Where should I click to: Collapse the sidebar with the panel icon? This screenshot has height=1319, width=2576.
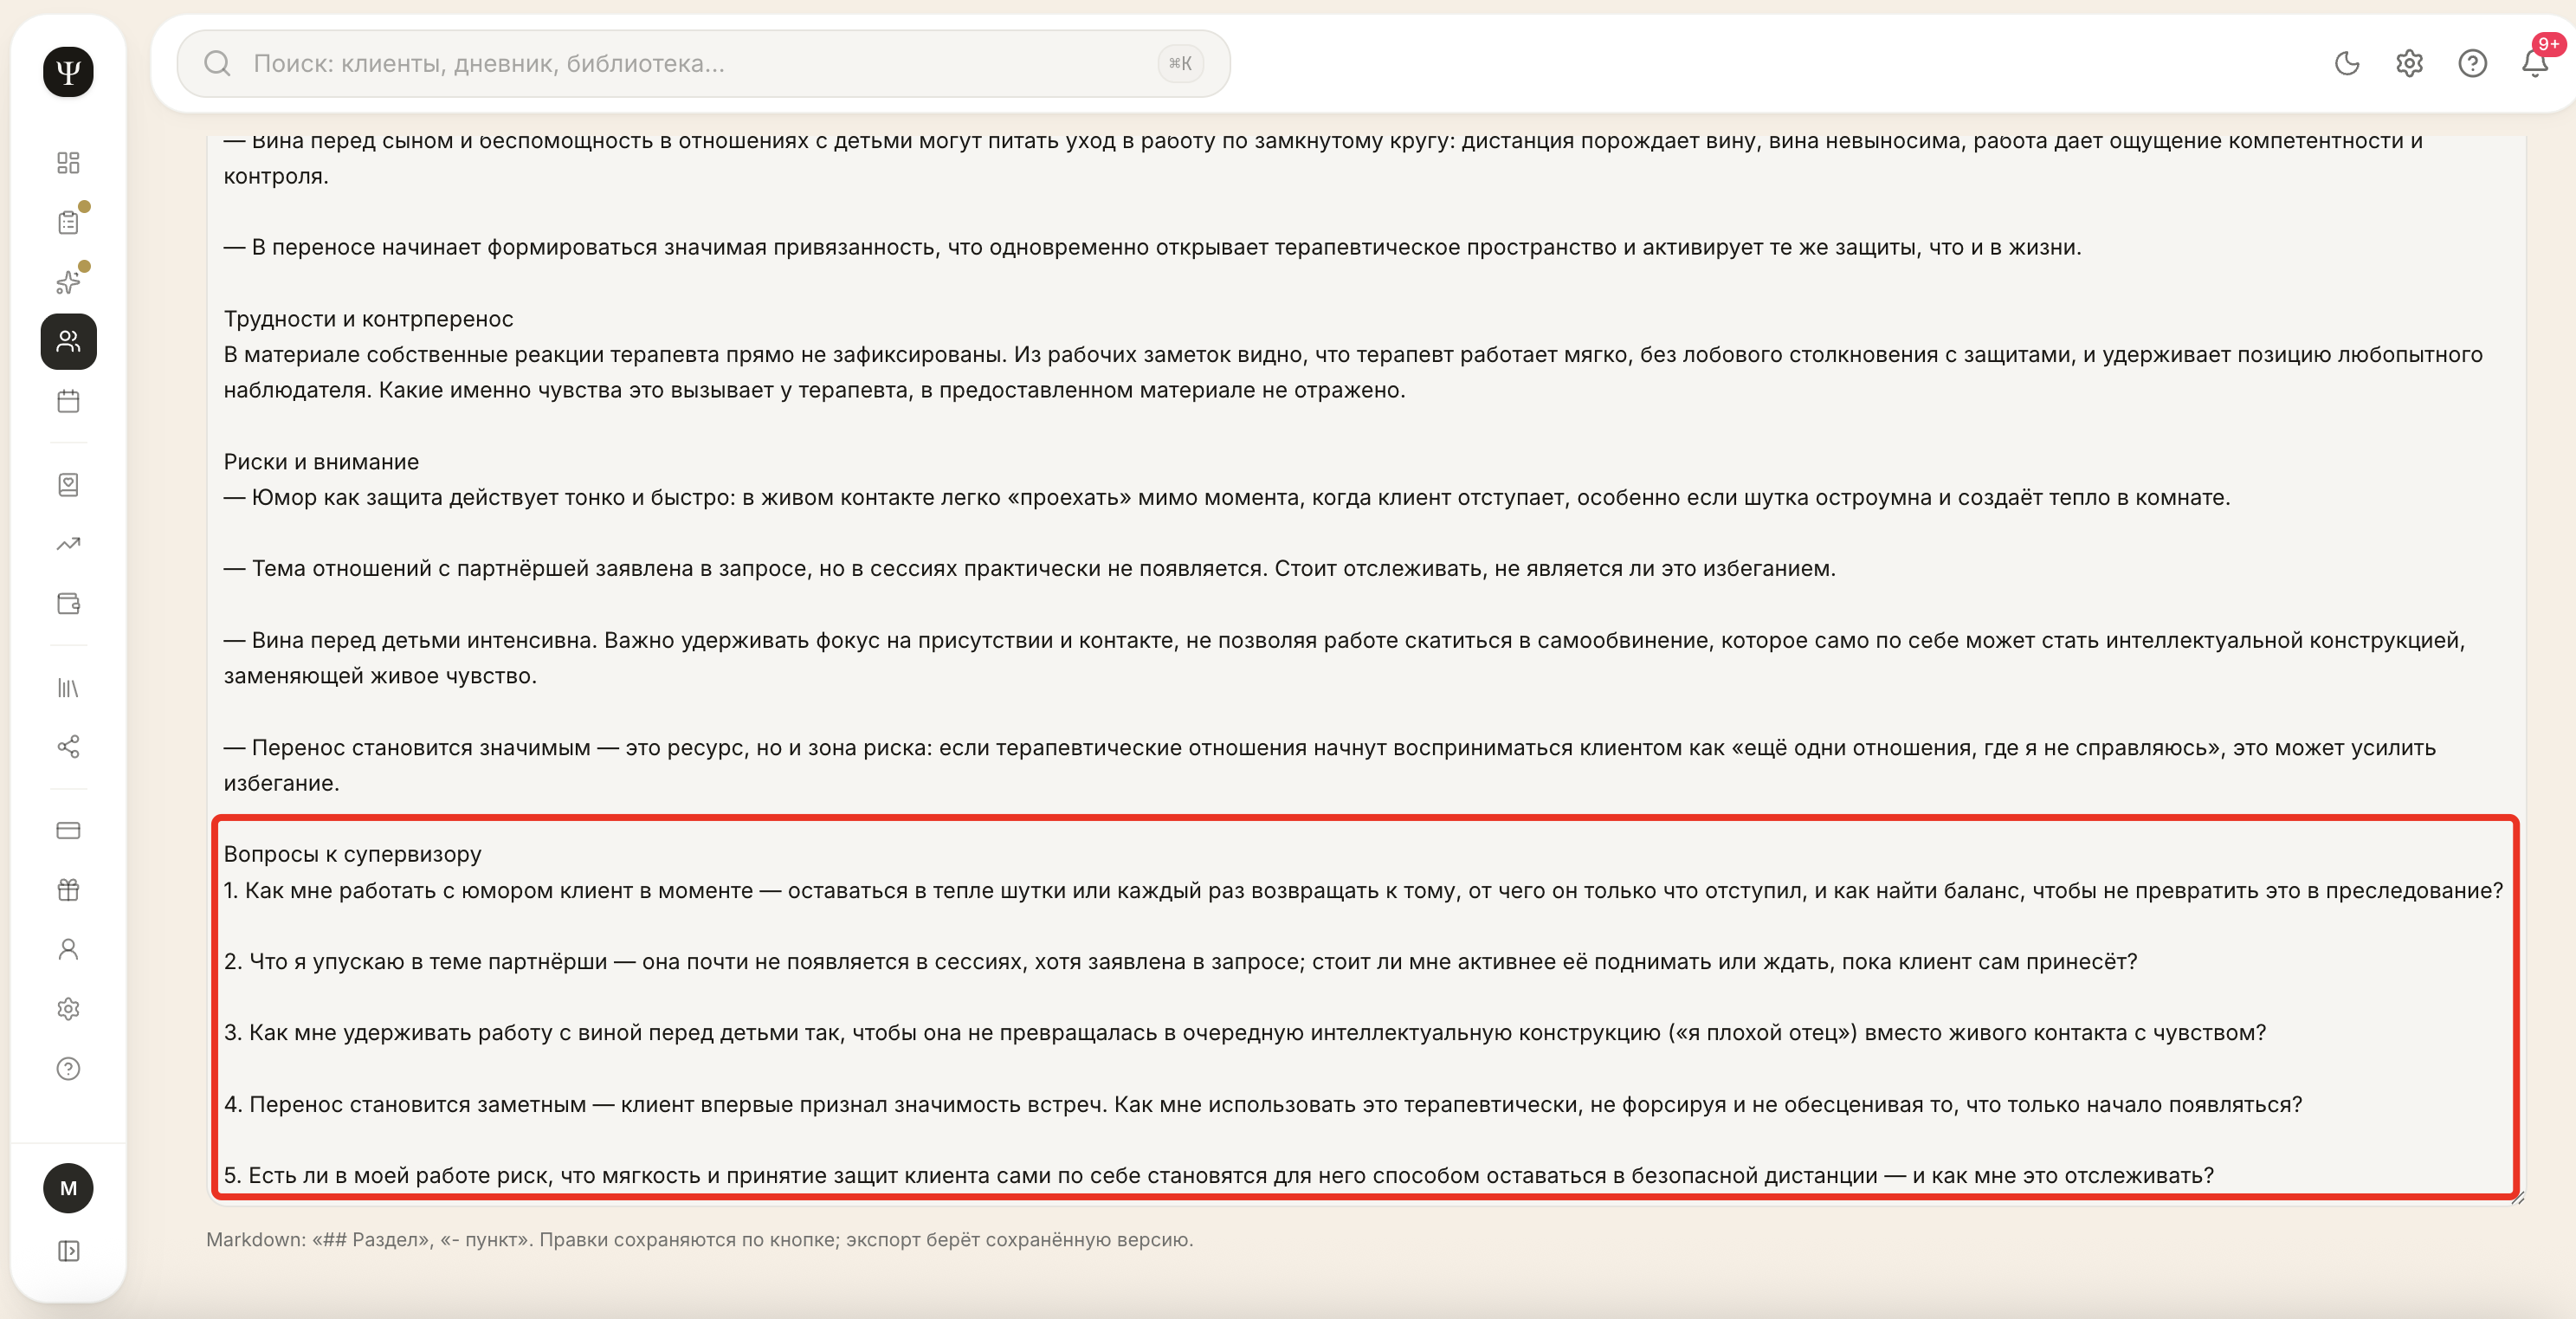(x=68, y=1251)
